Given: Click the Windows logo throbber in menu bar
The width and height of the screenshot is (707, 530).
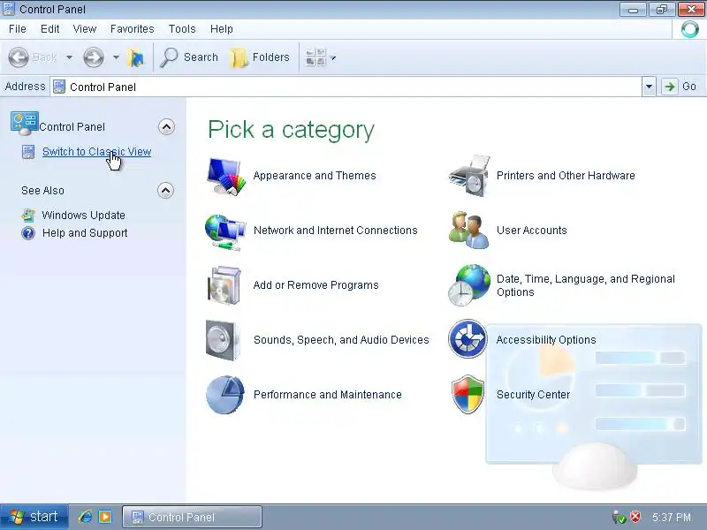Looking at the screenshot, I should tap(690, 29).
